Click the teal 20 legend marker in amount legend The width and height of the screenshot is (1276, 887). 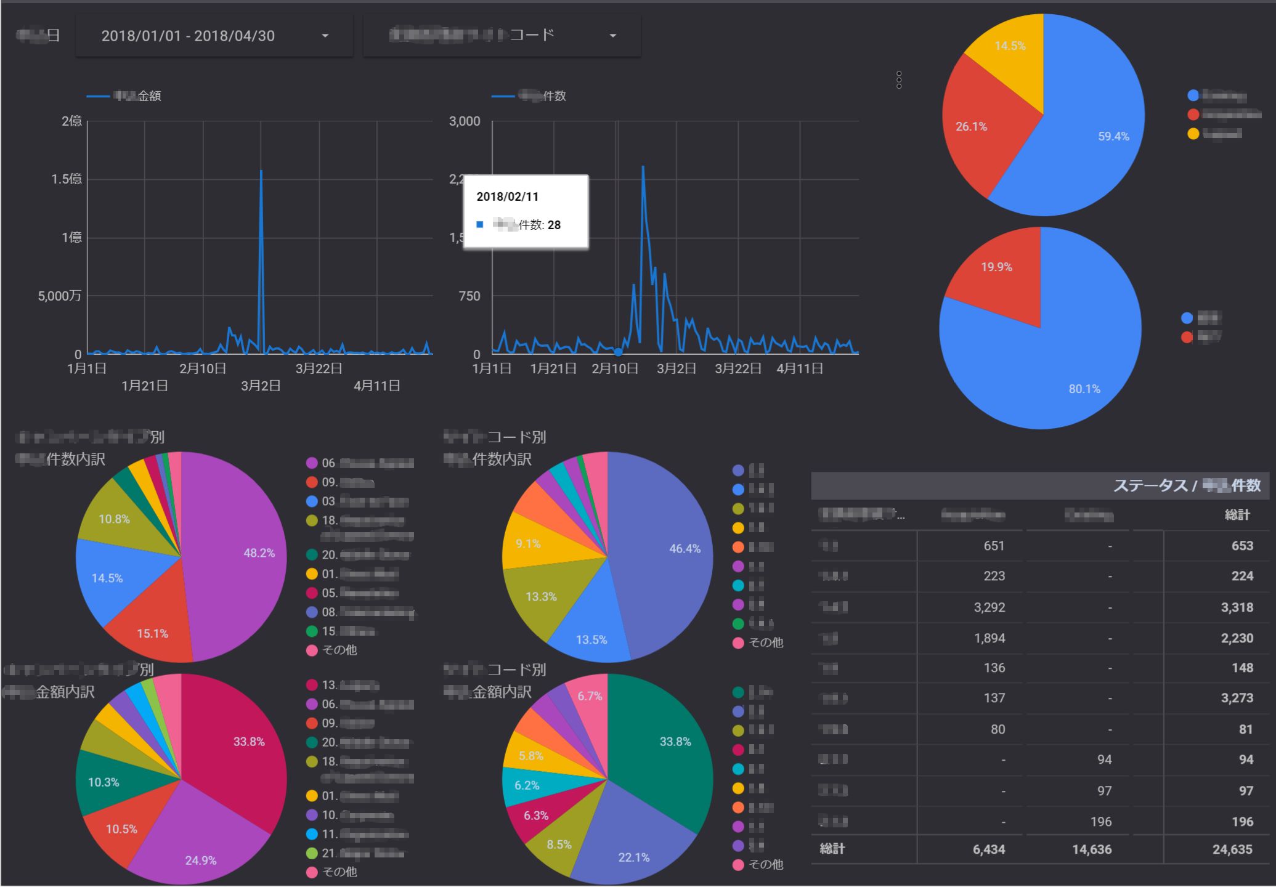[x=312, y=742]
